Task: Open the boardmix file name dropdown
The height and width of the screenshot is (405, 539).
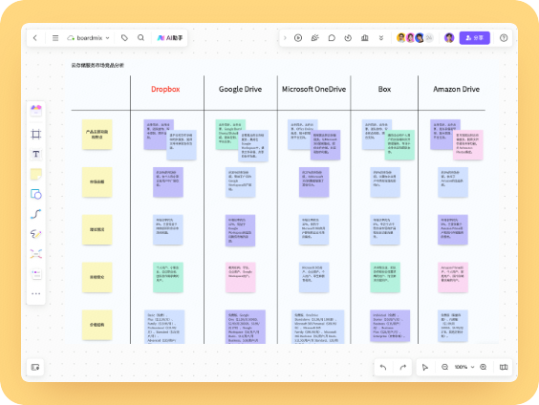Action: [x=89, y=38]
